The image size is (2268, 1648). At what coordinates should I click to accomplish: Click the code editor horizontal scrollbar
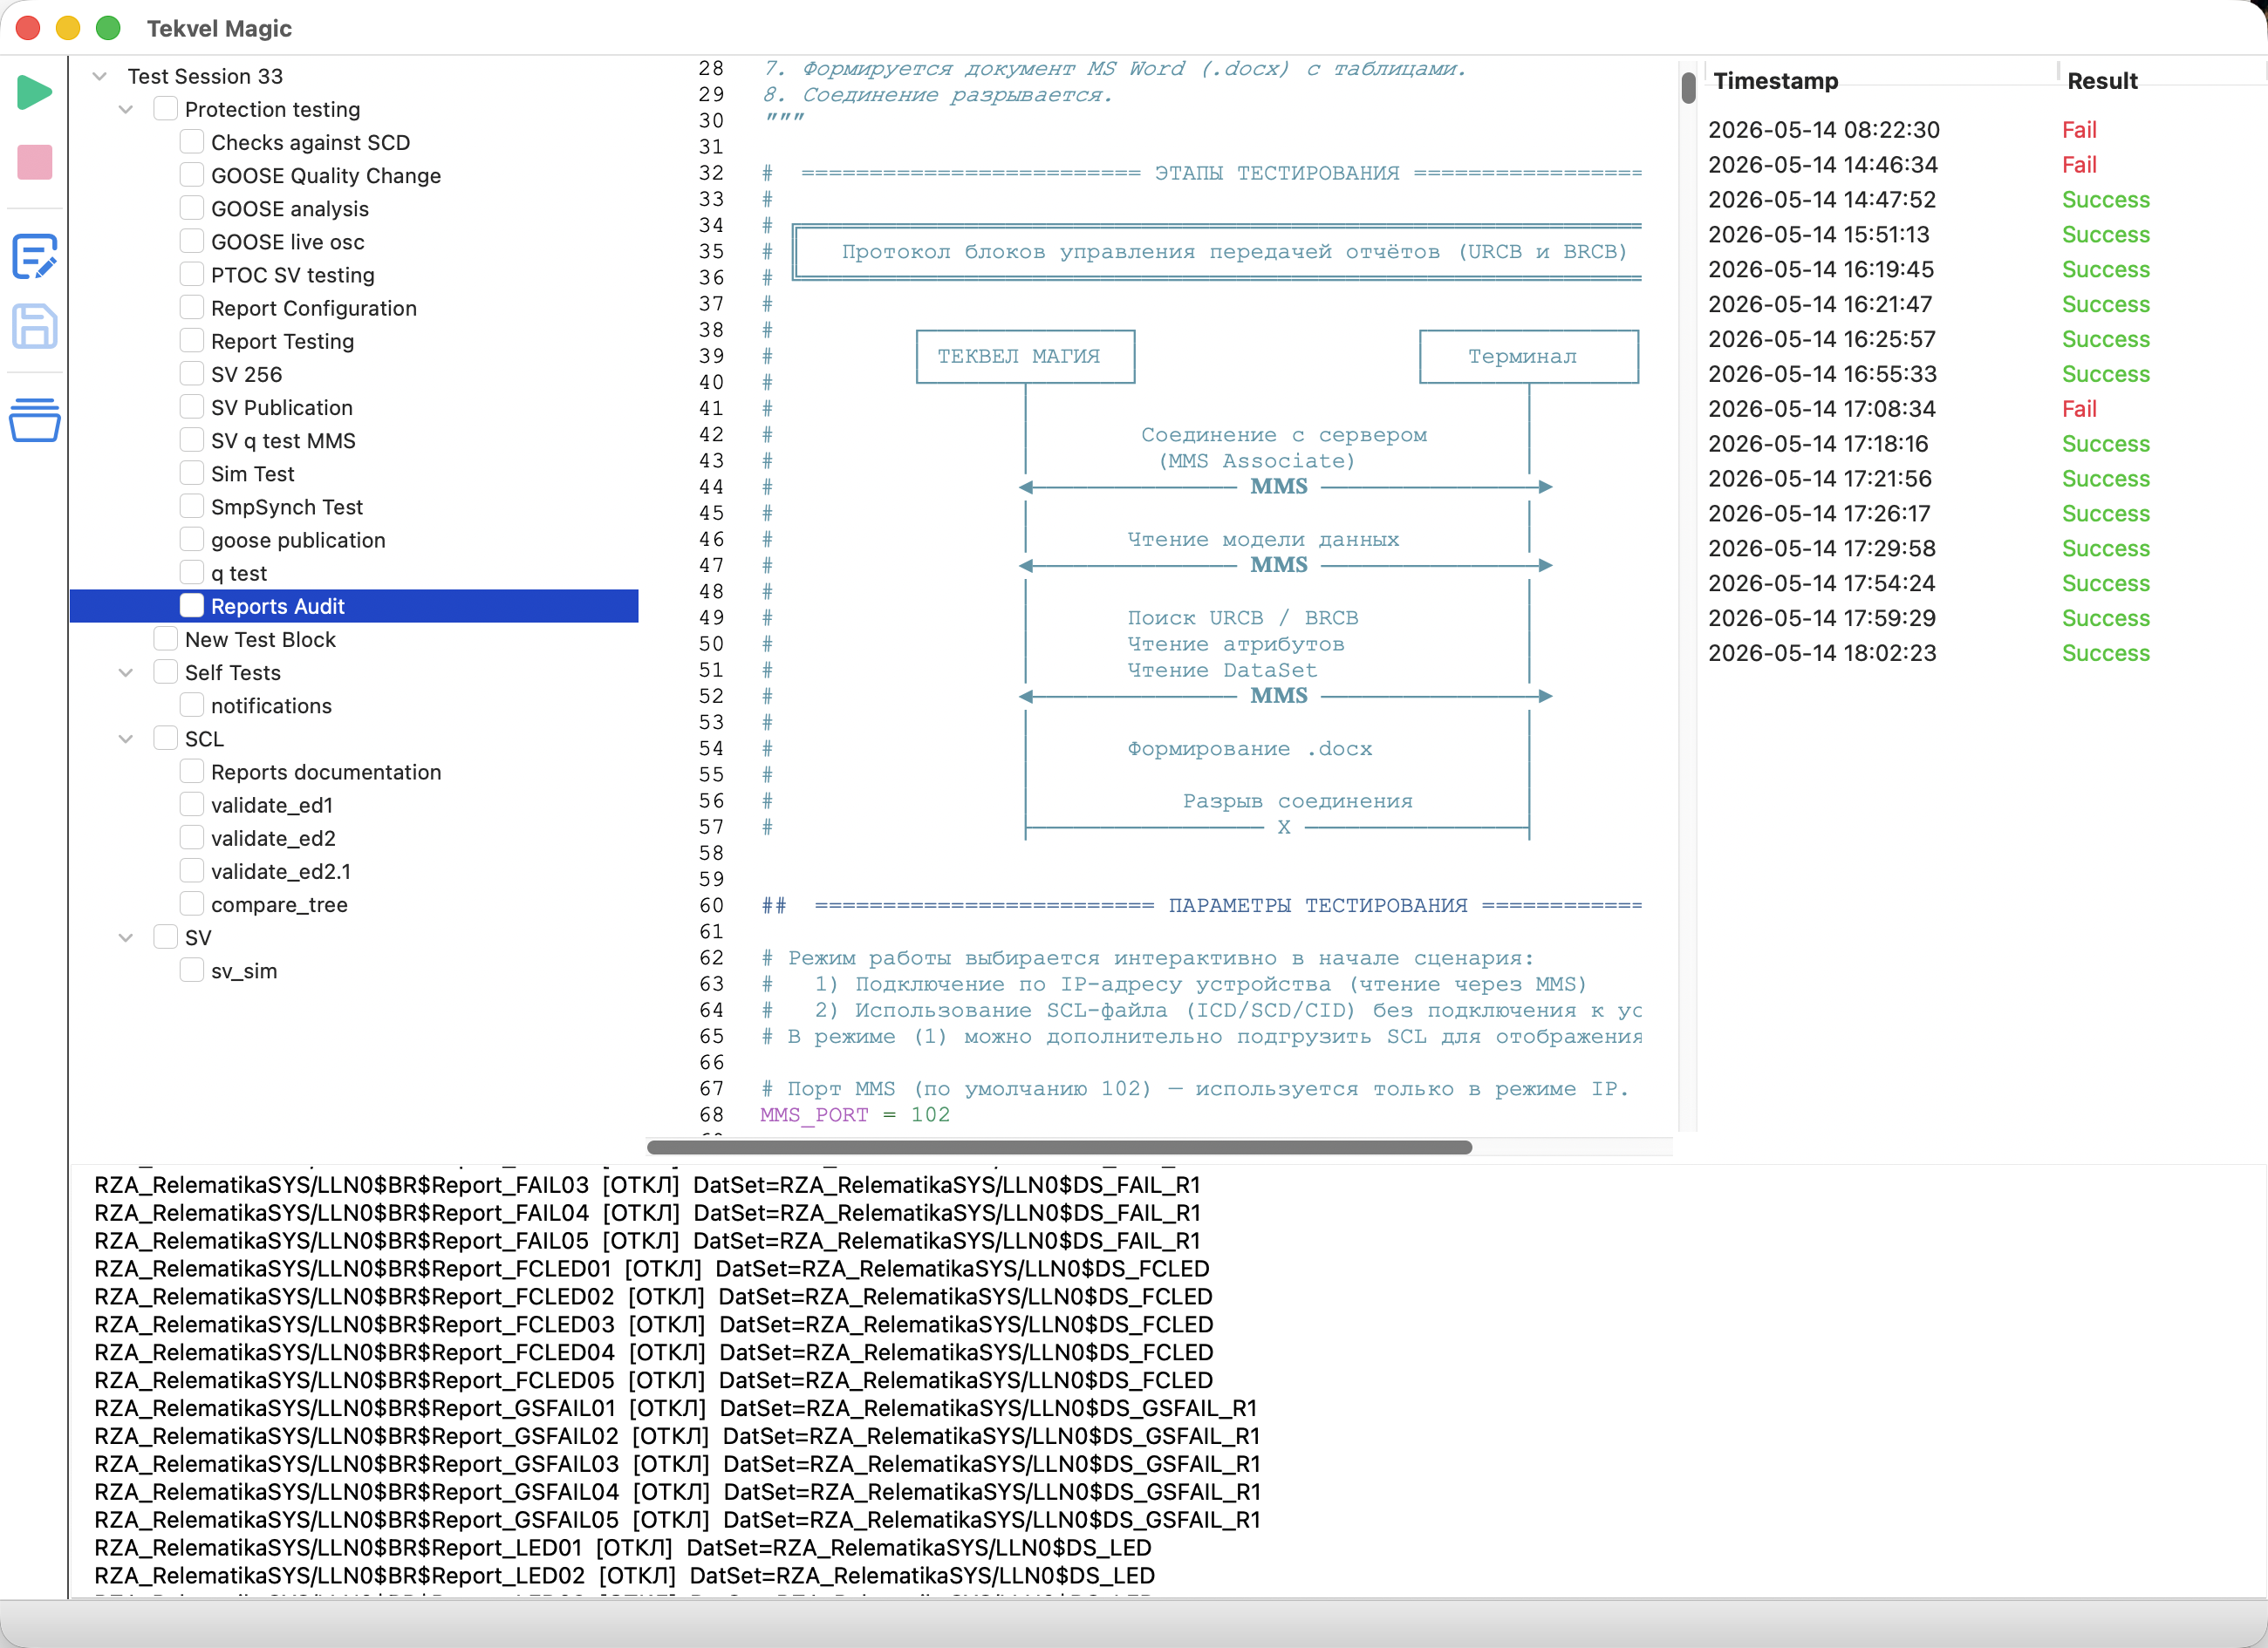click(x=1059, y=1147)
